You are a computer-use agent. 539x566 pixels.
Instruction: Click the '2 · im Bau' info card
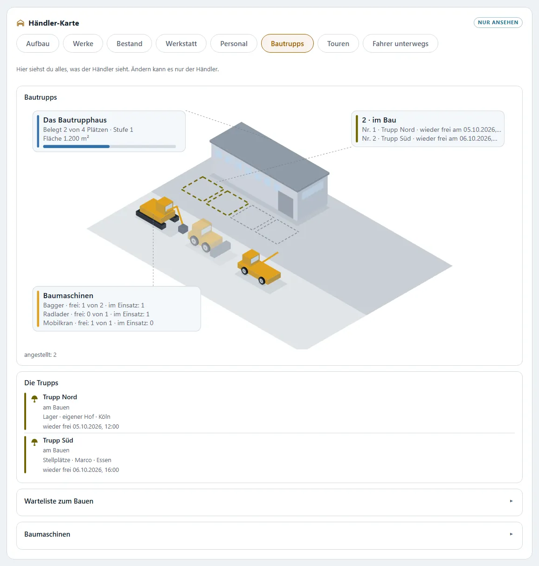[428, 129]
